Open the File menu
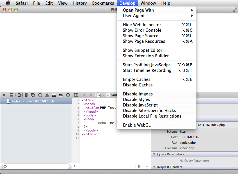The width and height of the screenshot is (238, 174). [36, 3]
